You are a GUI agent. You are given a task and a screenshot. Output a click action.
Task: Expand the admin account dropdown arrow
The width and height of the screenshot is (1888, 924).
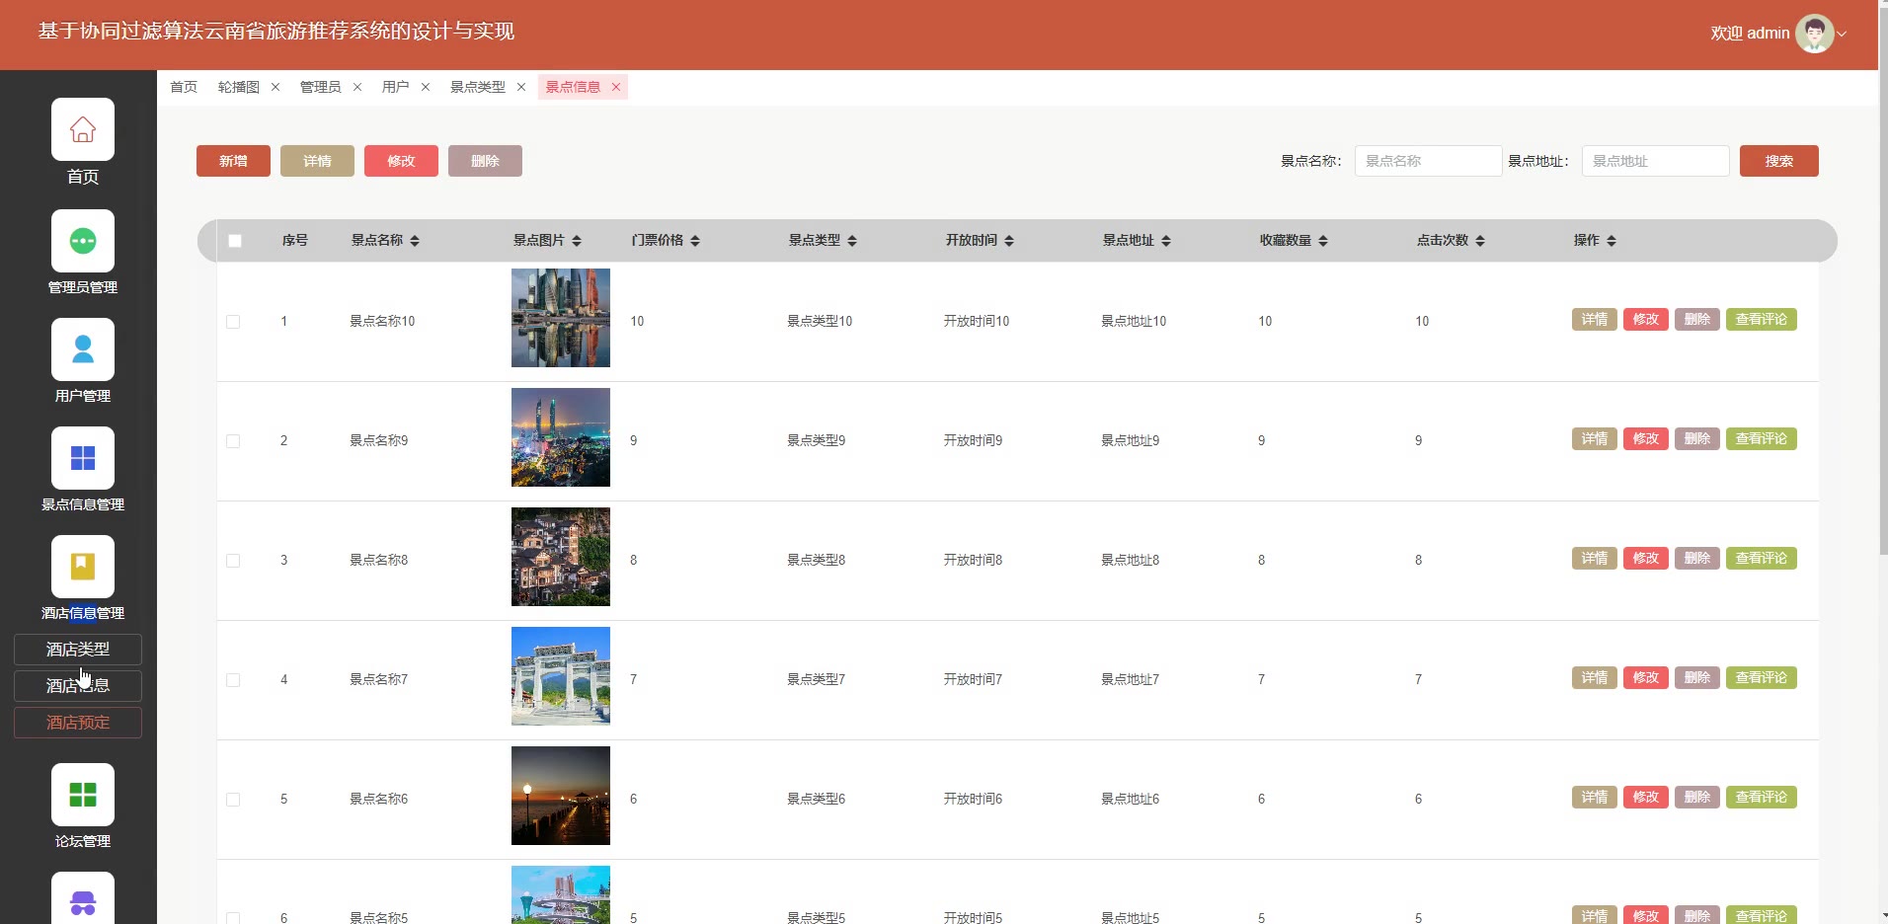pos(1843,35)
